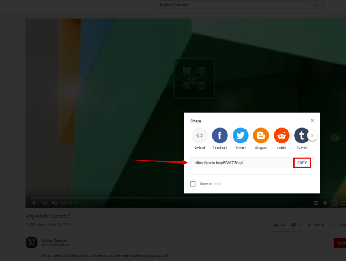Enable the Start at checkbox
The image size is (346, 261).
193,184
